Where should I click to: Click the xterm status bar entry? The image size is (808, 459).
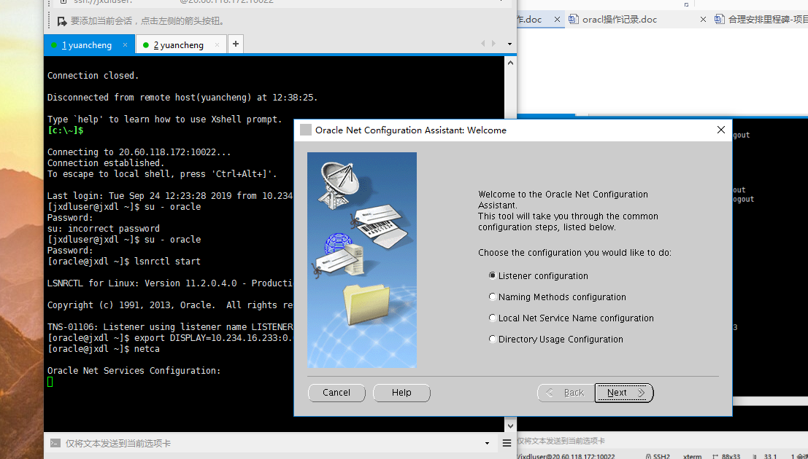692,456
